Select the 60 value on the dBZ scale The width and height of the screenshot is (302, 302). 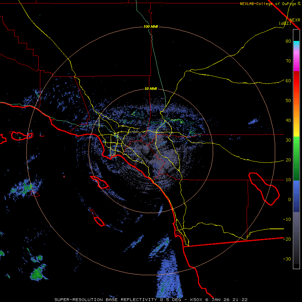coord(288,81)
